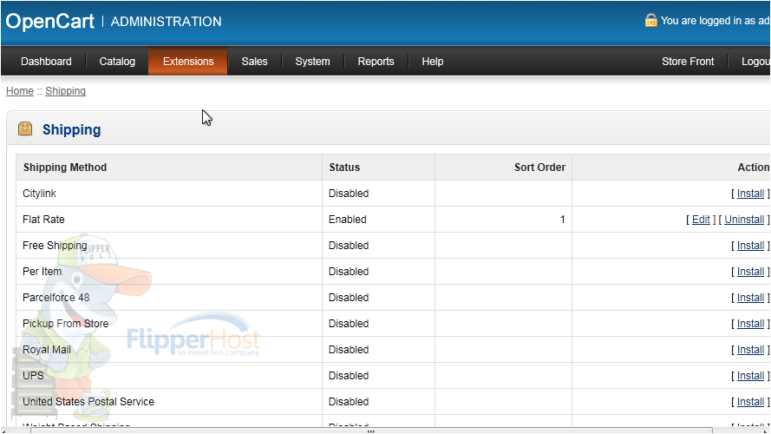Click the Free Shipping row name
The height and width of the screenshot is (434, 771).
pyautogui.click(x=55, y=246)
